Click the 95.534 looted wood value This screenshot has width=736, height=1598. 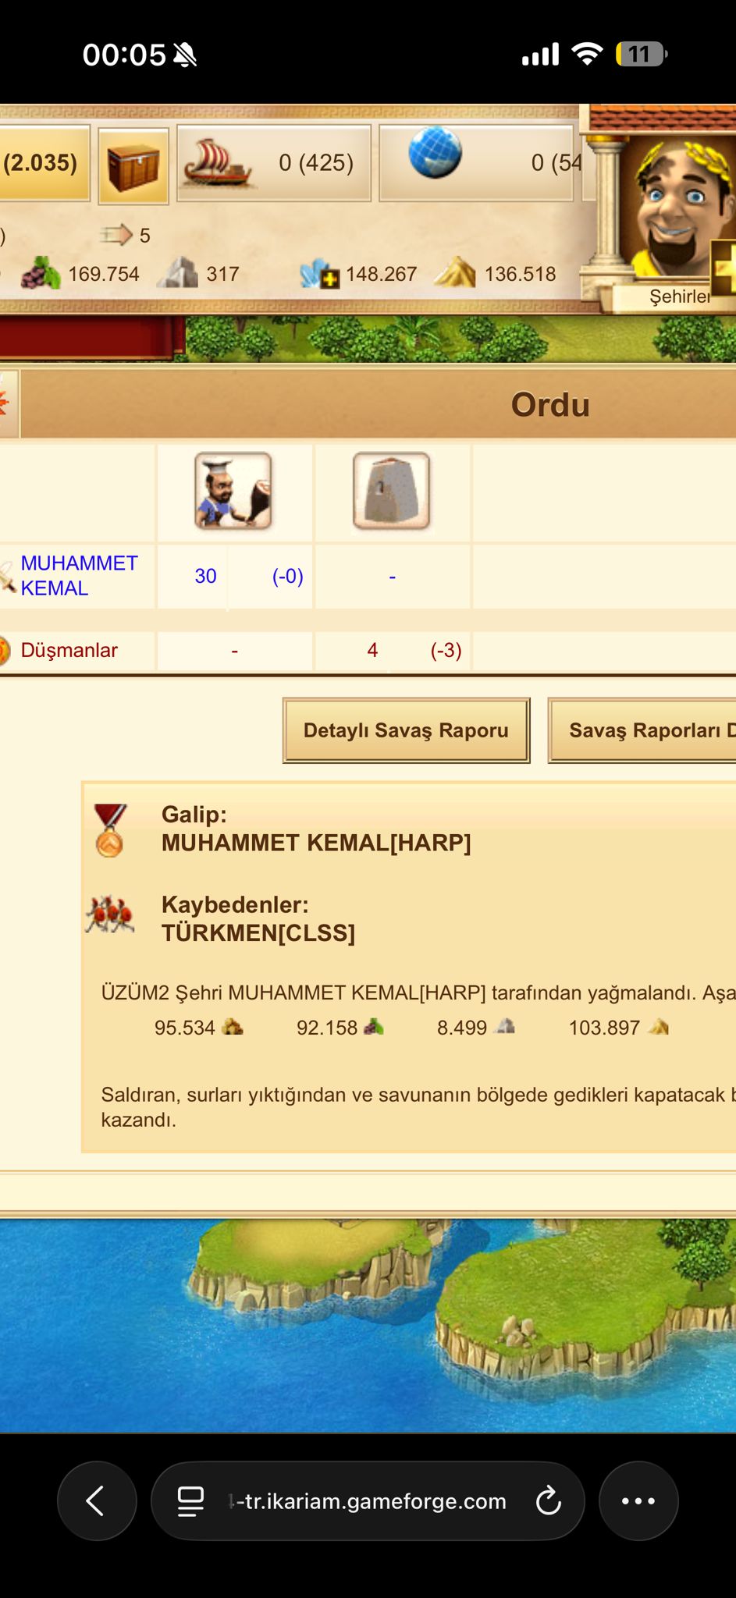(184, 1028)
